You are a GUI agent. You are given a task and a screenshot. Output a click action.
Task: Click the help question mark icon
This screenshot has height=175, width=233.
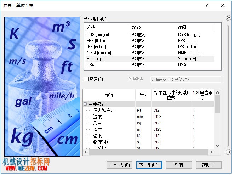[x=207, y=6]
